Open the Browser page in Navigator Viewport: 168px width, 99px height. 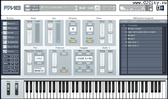coord(11,23)
